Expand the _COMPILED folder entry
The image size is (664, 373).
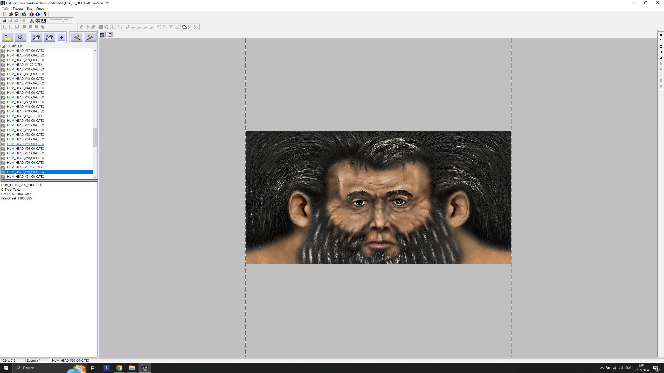[x=14, y=46]
